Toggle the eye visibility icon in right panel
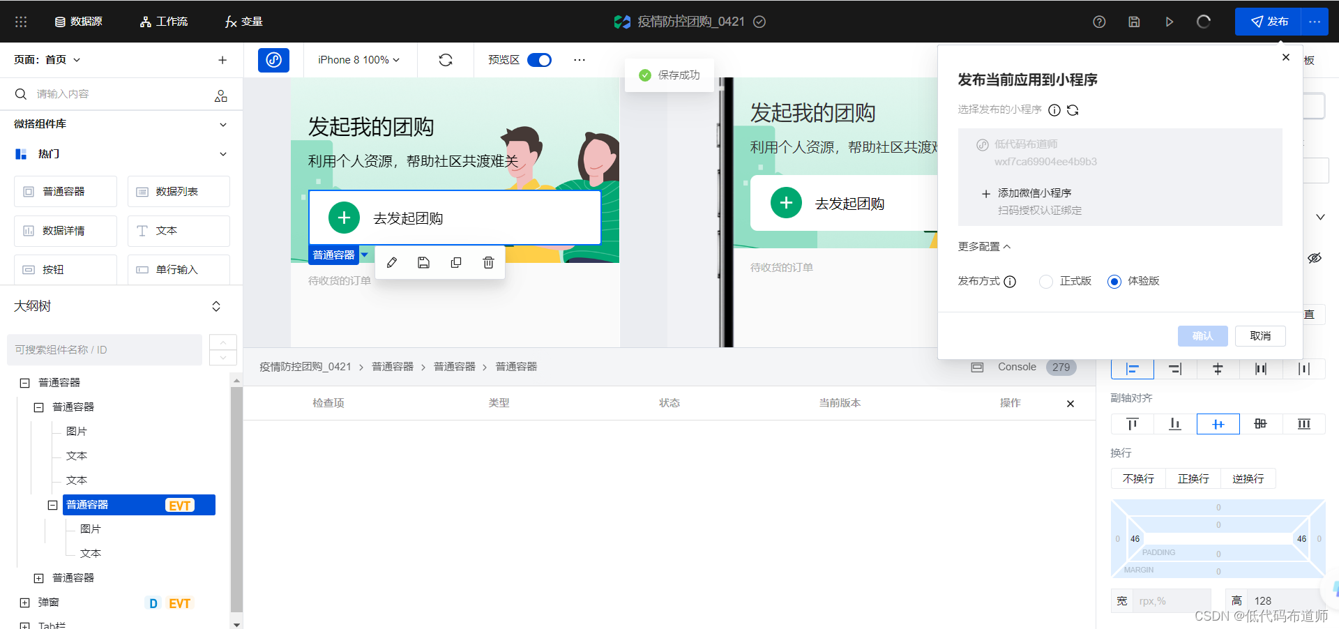This screenshot has width=1339, height=629. pyautogui.click(x=1315, y=258)
